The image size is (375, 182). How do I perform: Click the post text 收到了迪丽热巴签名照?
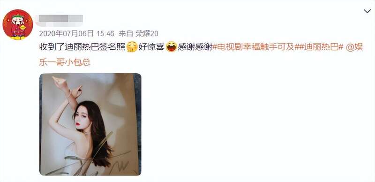coord(82,47)
